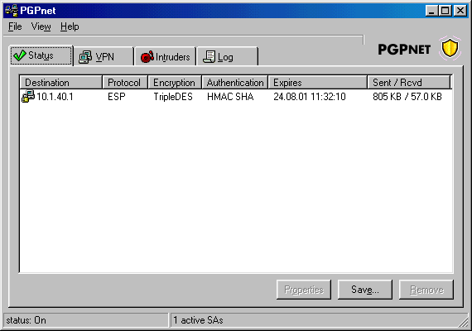Open the File menu
Viewport: 472px width, 331px height.
click(15, 26)
